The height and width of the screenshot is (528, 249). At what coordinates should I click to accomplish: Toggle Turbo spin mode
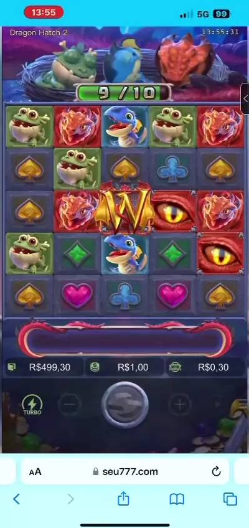click(x=32, y=405)
